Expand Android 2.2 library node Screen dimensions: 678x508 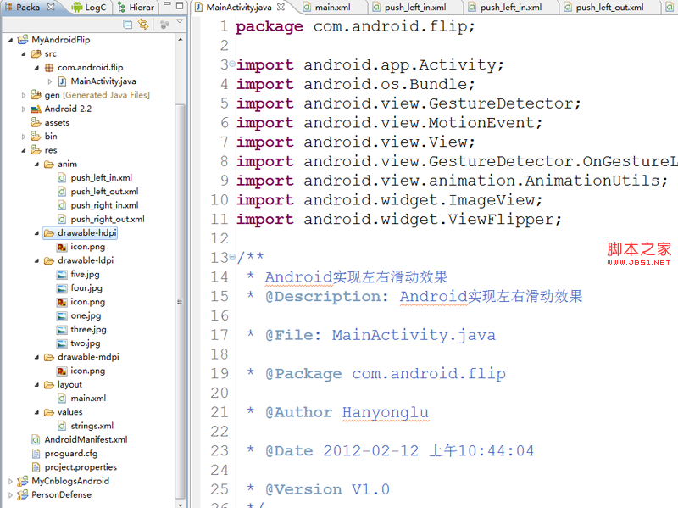coord(24,109)
